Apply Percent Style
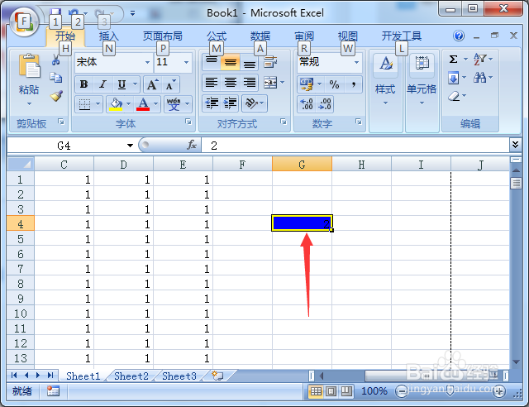This screenshot has width=529, height=407. pos(334,84)
